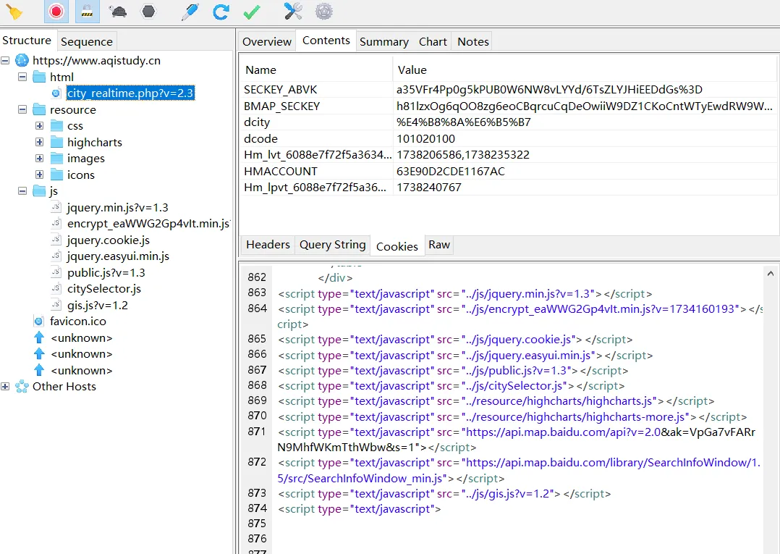Select the Contents tab
780x554 pixels.
click(x=326, y=41)
